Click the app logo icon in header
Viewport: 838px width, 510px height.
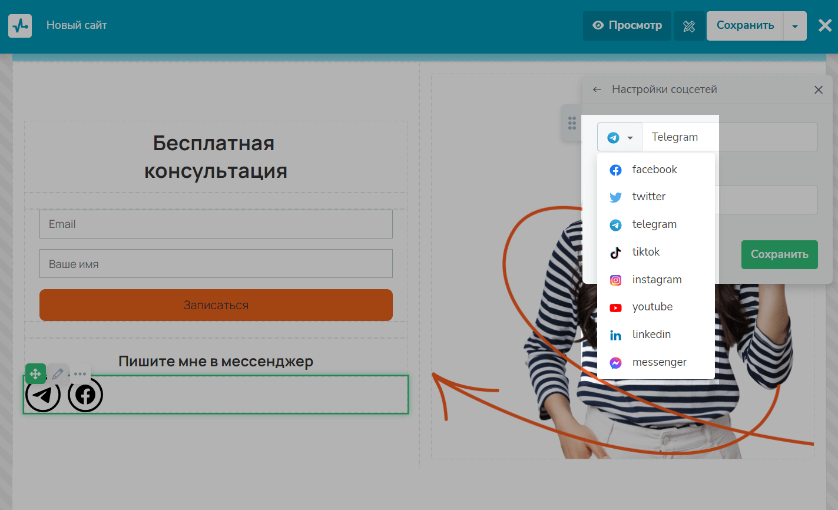(x=20, y=26)
